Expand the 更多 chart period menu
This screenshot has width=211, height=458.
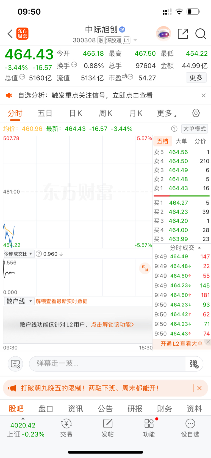click(166, 113)
